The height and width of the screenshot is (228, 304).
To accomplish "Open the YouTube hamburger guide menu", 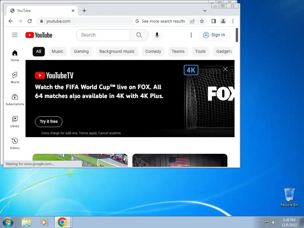I will tap(15, 35).
